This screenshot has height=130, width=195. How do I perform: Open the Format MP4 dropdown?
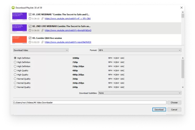(140, 50)
